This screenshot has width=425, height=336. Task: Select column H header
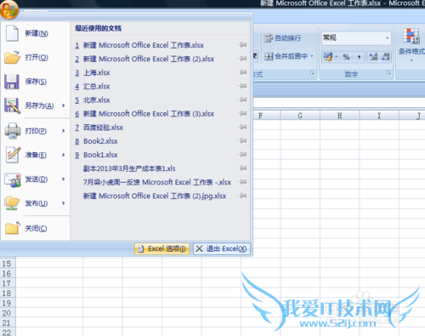[339, 116]
